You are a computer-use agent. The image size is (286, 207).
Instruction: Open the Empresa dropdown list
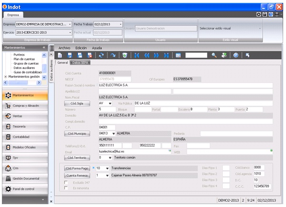tap(70, 23)
